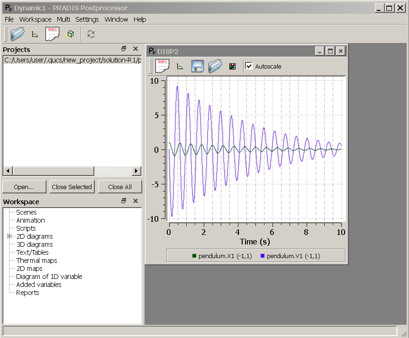Screen dimensions: 409x338
Task: Click the Open... button
Action: 24,187
